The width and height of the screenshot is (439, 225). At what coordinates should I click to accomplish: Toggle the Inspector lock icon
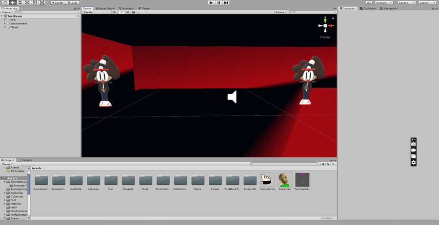[x=433, y=9]
